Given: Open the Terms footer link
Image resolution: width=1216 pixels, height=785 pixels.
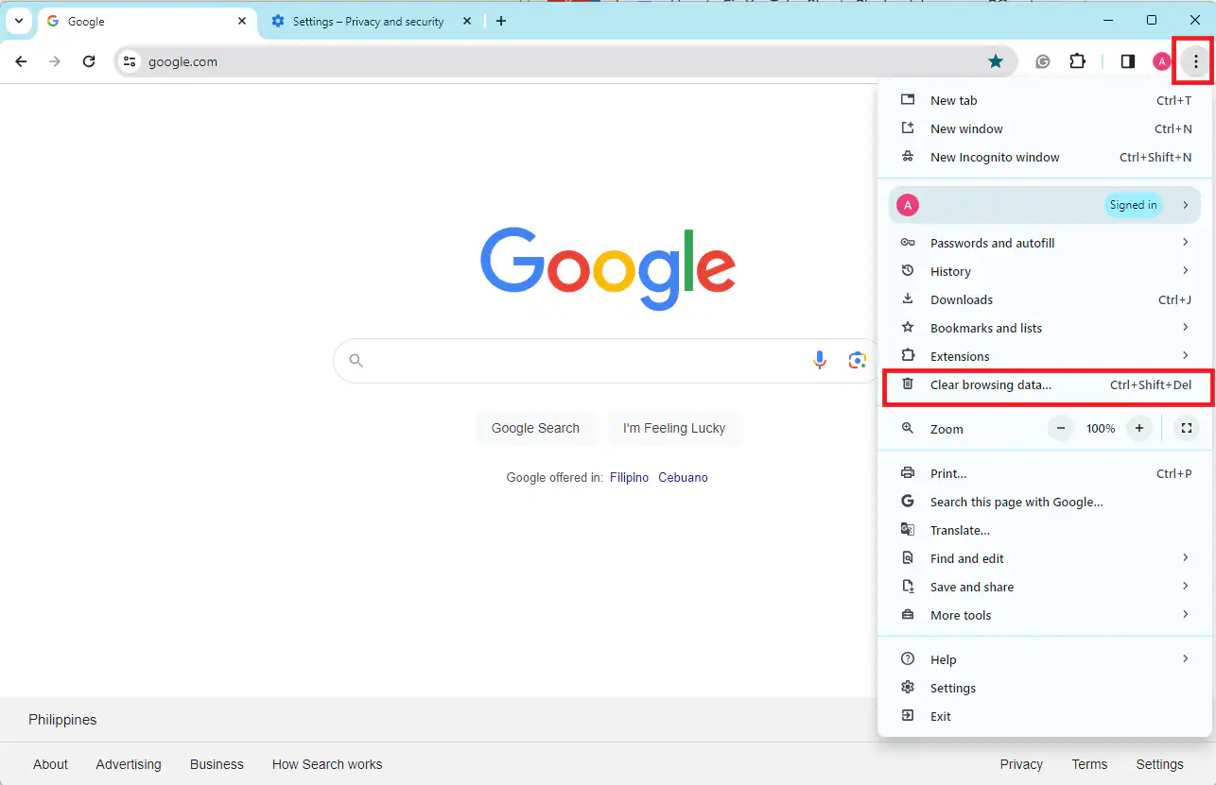Looking at the screenshot, I should 1089,764.
